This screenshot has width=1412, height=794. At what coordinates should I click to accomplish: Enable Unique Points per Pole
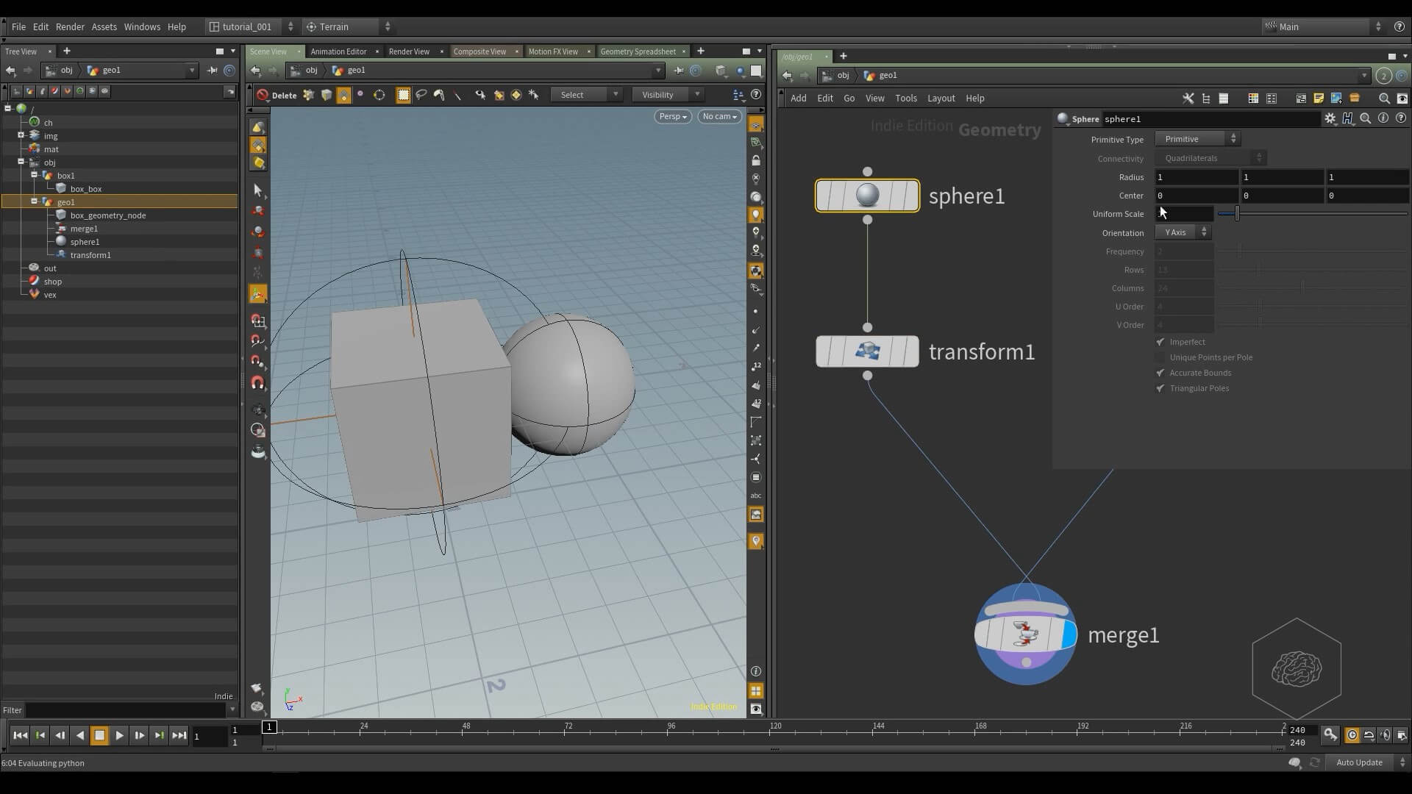coord(1160,357)
